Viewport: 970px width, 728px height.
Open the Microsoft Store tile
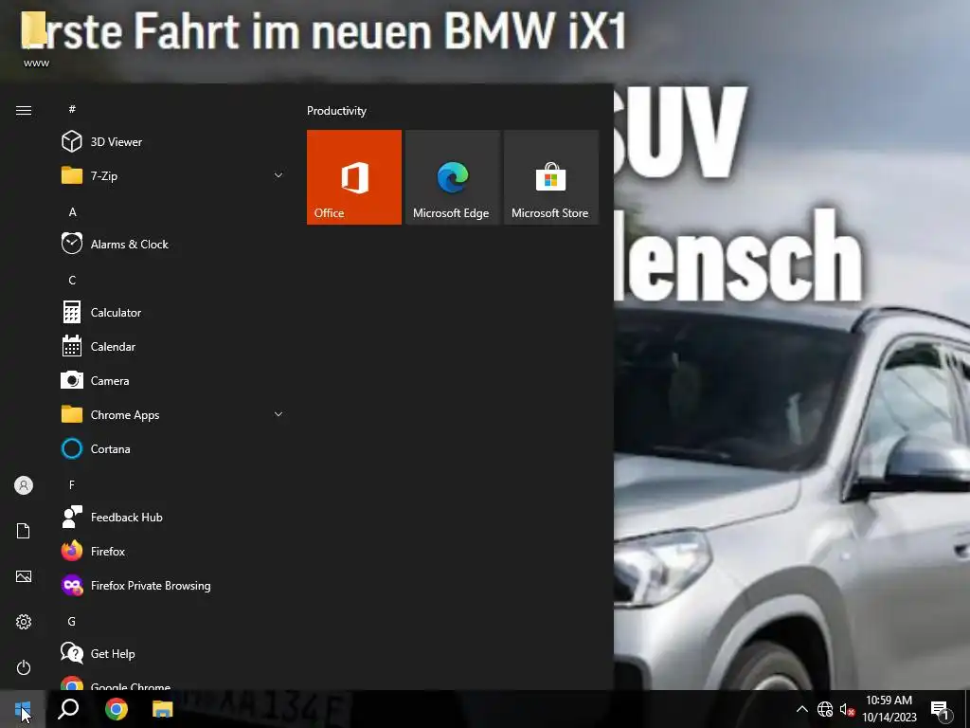(551, 177)
